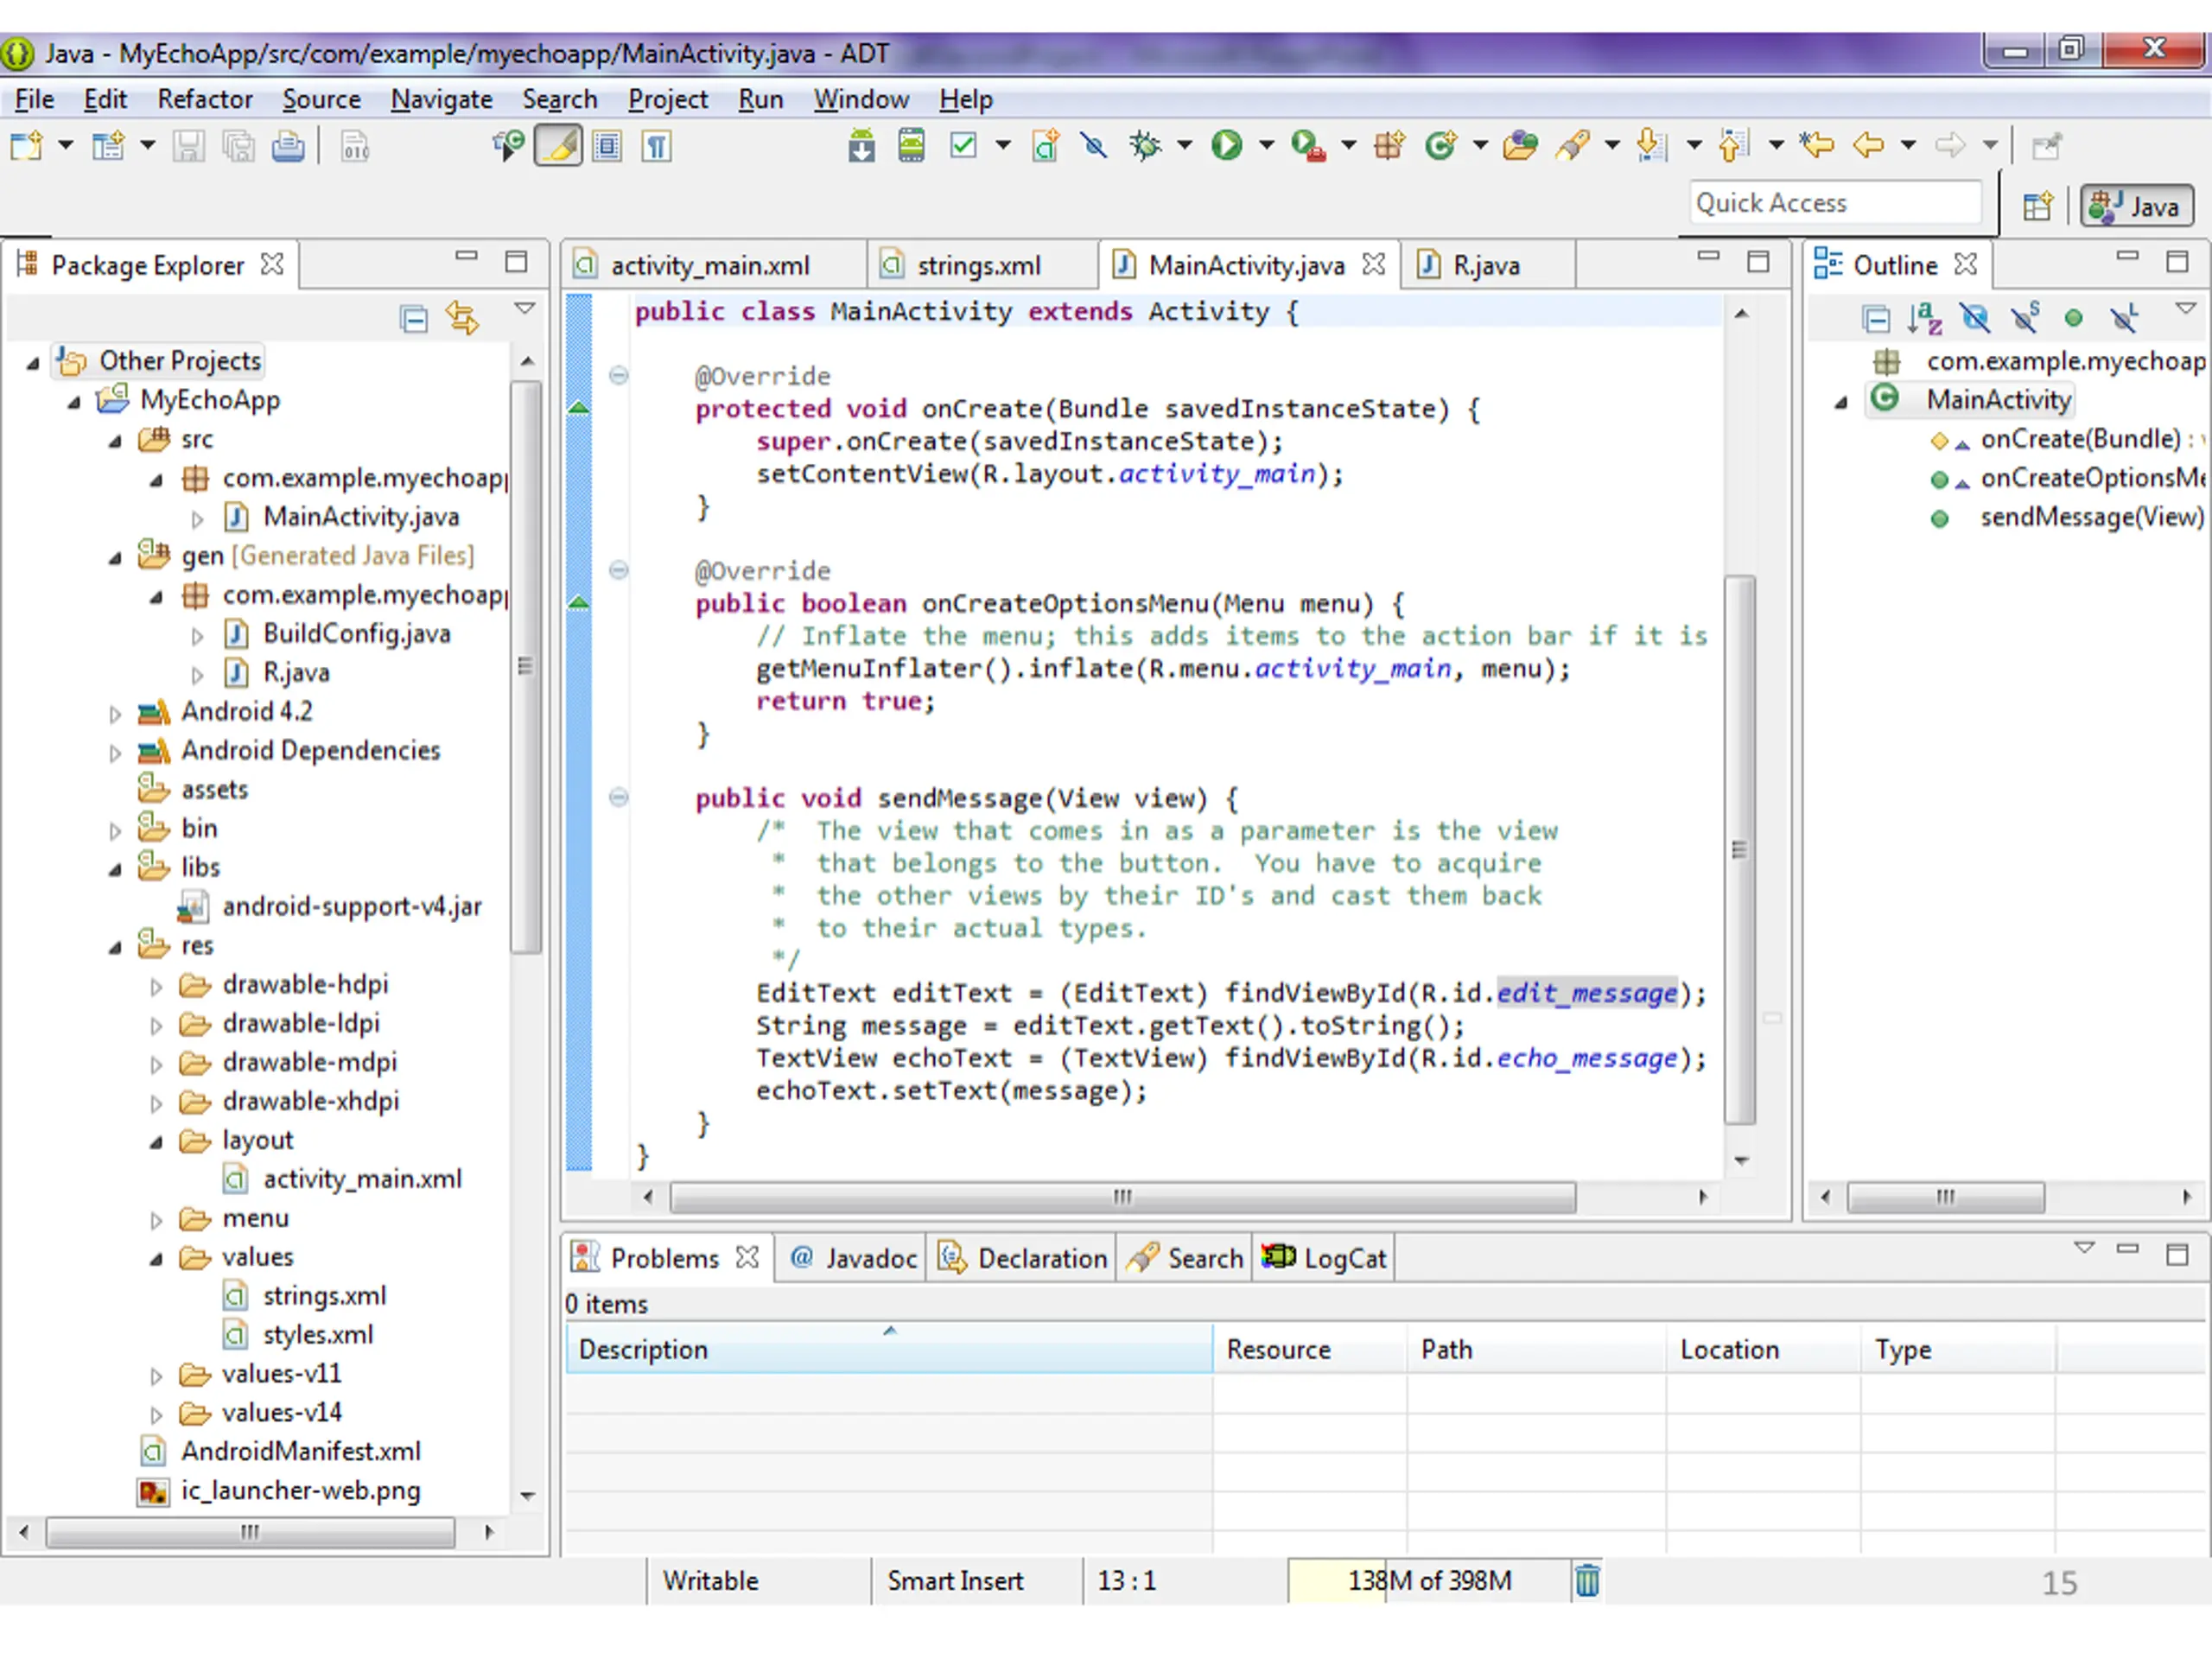Toggle Mark Occurrences highlighter button
The width and height of the screenshot is (2212, 1659).
(x=558, y=146)
